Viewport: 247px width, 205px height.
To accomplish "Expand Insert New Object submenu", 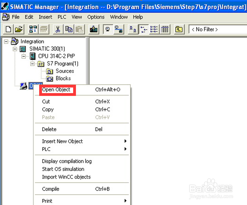I will pyautogui.click(x=83, y=141).
